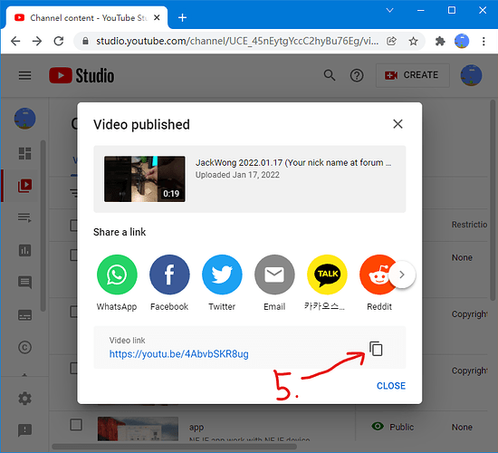
Task: Reload the page with the refresh icon
Action: [x=59, y=41]
